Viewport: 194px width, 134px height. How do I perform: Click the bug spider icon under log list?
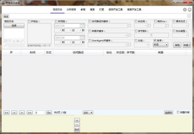click(18, 41)
